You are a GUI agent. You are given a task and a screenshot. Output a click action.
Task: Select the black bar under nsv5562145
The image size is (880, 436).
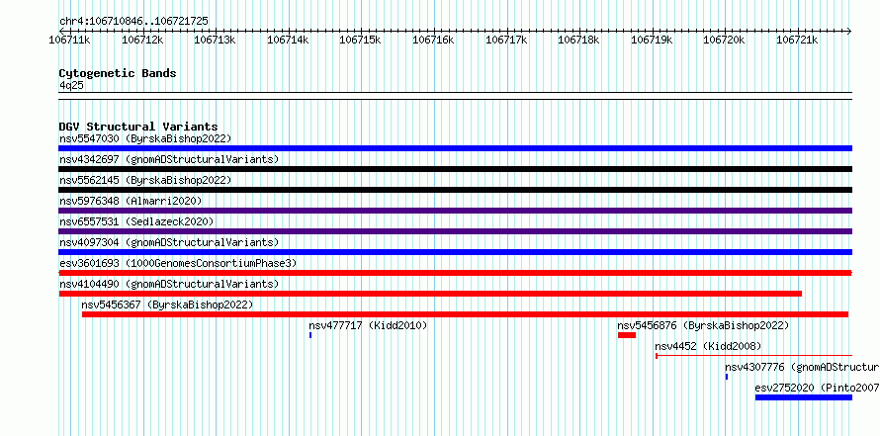tap(455, 190)
